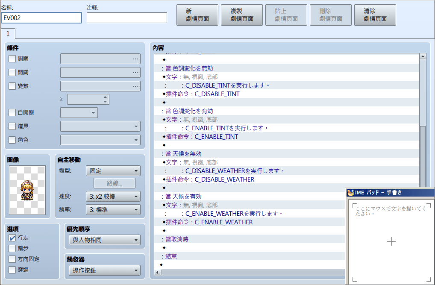Check the 方向固定 option
This screenshot has width=435, height=285.
pyautogui.click(x=12, y=259)
